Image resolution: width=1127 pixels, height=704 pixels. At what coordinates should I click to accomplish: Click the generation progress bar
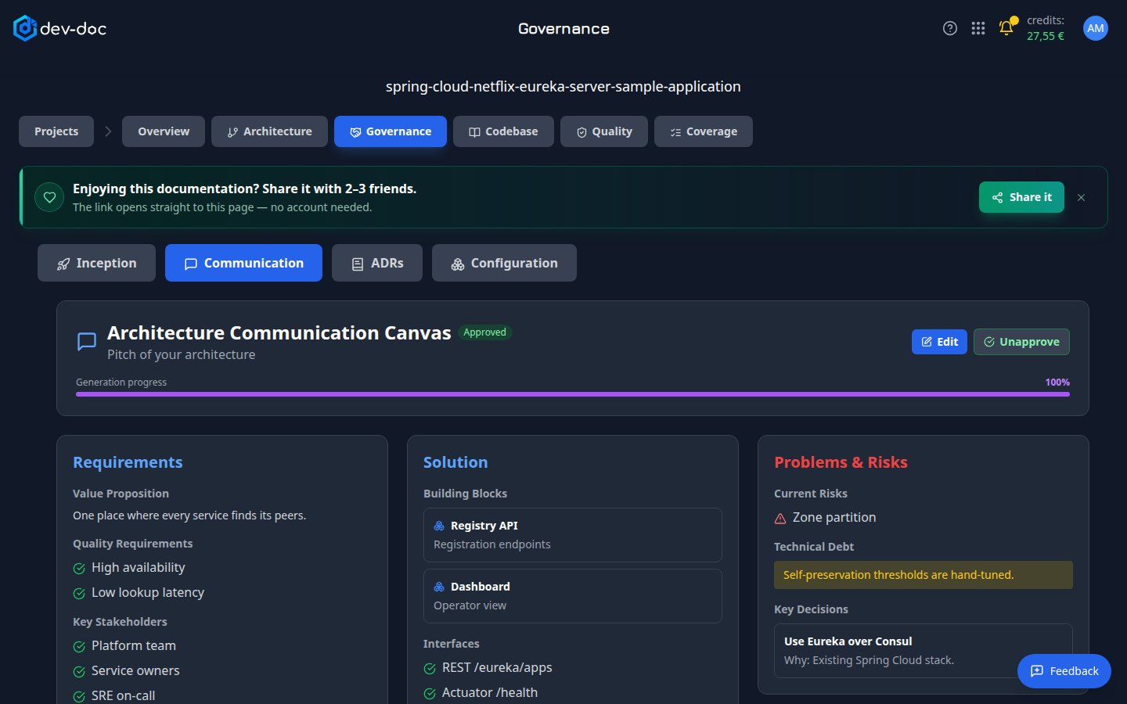click(573, 394)
